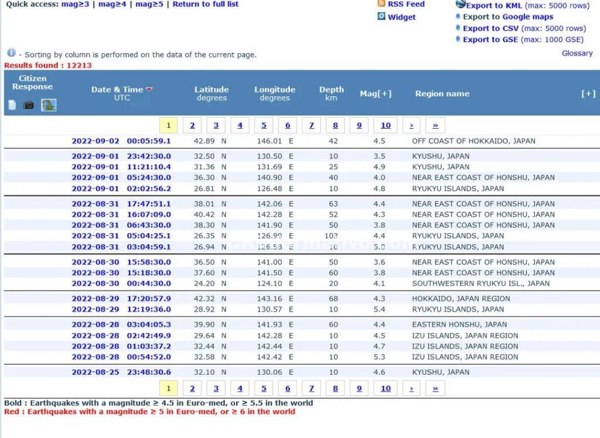Open the Glossary link

tap(577, 53)
